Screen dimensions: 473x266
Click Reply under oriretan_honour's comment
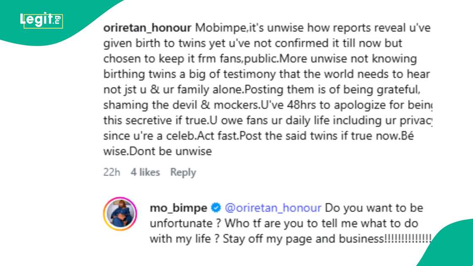coord(183,172)
